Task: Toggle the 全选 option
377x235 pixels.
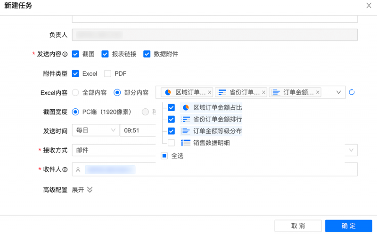Action: tap(164, 156)
